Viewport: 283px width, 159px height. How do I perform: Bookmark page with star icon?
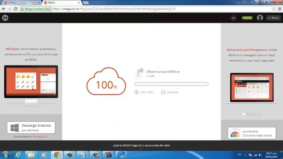tap(274, 9)
